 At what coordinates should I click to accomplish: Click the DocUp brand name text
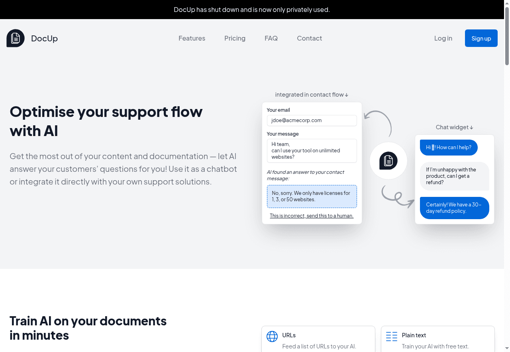(44, 39)
